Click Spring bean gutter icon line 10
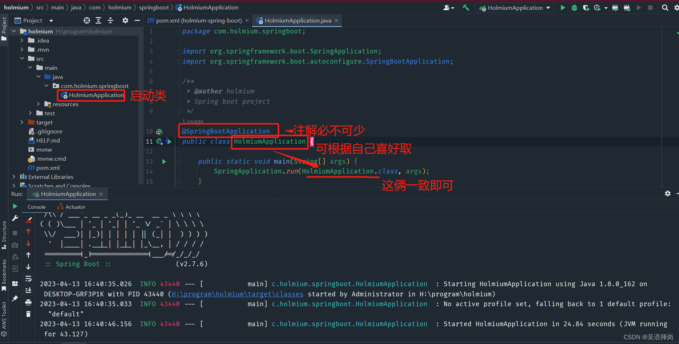Image resolution: width=679 pixels, height=344 pixels. tap(159, 132)
